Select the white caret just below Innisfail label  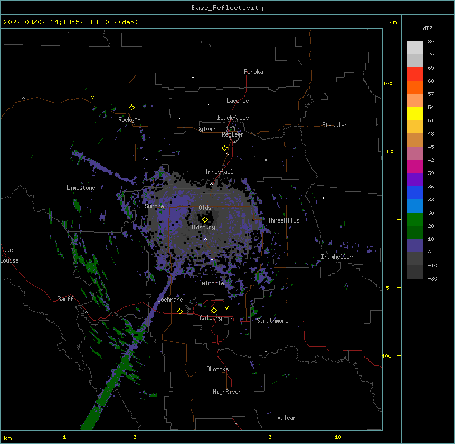212,184
